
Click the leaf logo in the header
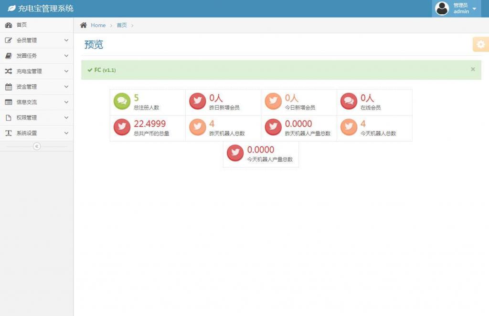click(11, 9)
